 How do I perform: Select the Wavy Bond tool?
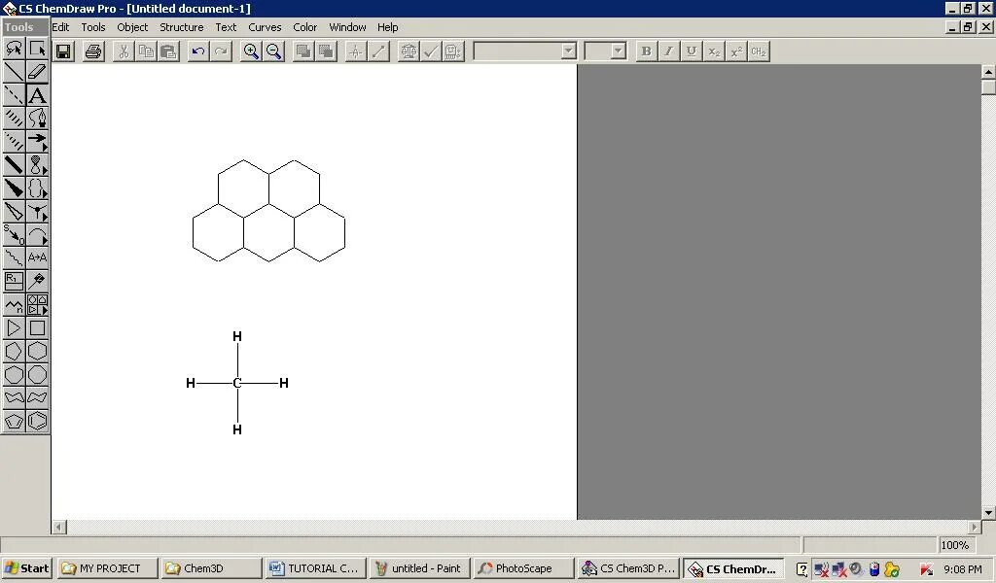pos(14,257)
